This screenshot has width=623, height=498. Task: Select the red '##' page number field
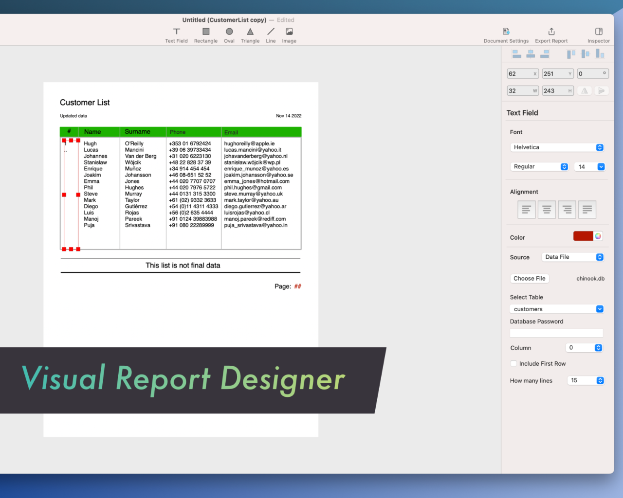pyautogui.click(x=298, y=286)
